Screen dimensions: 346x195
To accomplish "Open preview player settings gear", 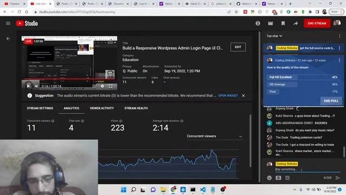I will 102,86.
